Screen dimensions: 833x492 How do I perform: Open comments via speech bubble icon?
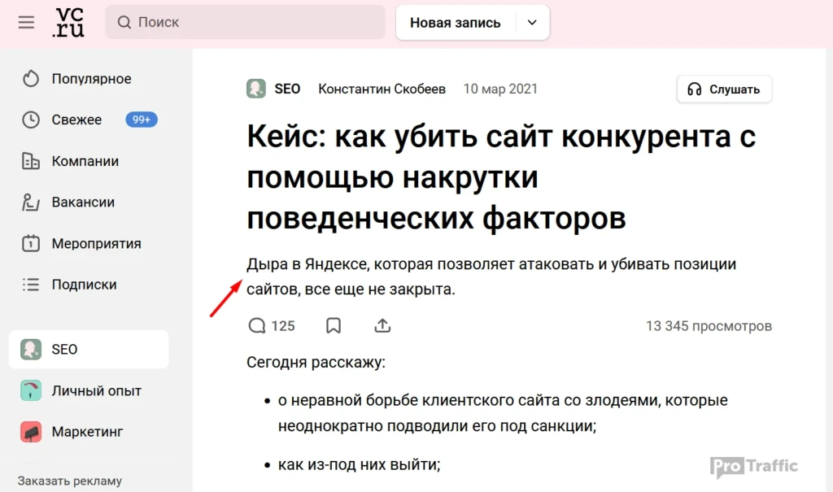pyautogui.click(x=256, y=325)
